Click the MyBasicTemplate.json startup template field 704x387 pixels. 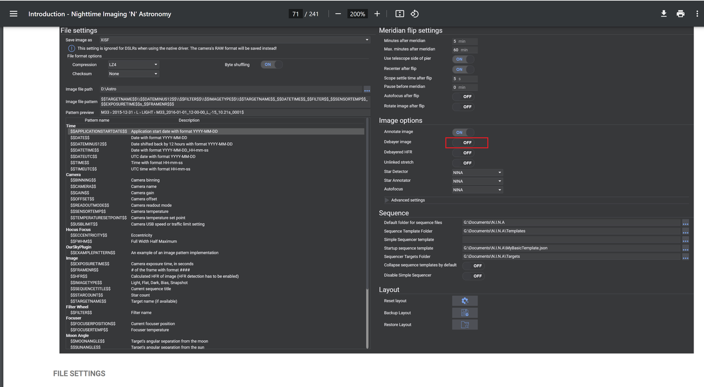click(x=571, y=248)
